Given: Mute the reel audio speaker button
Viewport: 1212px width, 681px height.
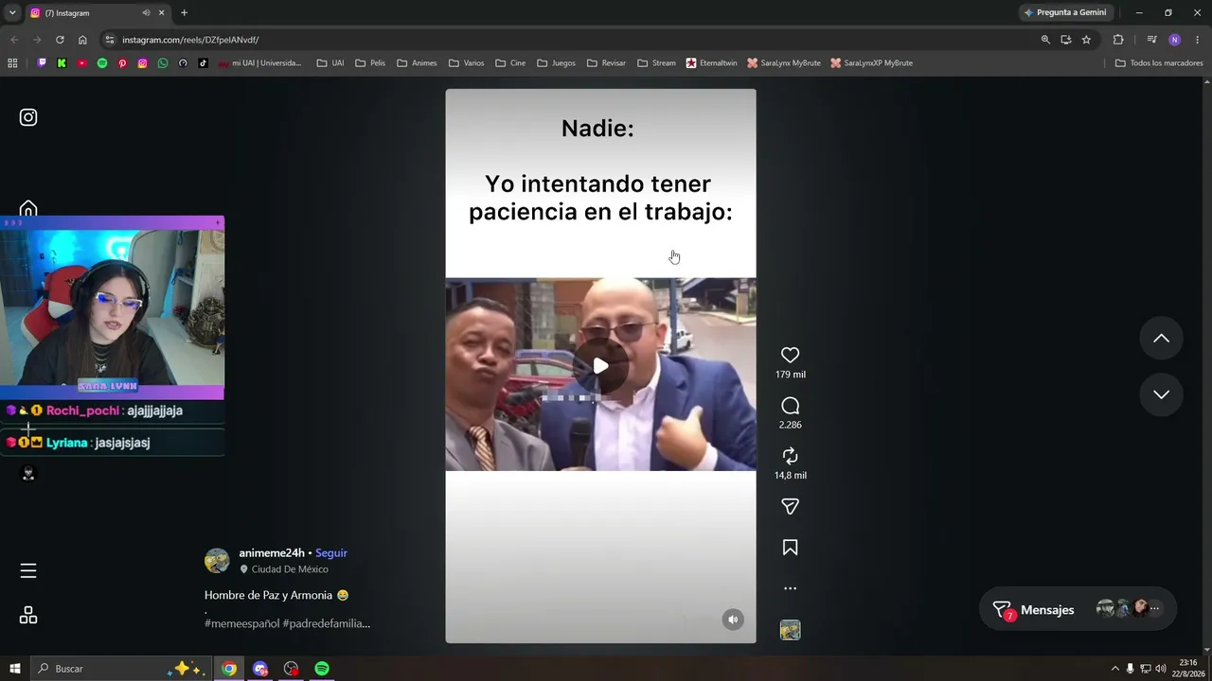Looking at the screenshot, I should point(733,620).
